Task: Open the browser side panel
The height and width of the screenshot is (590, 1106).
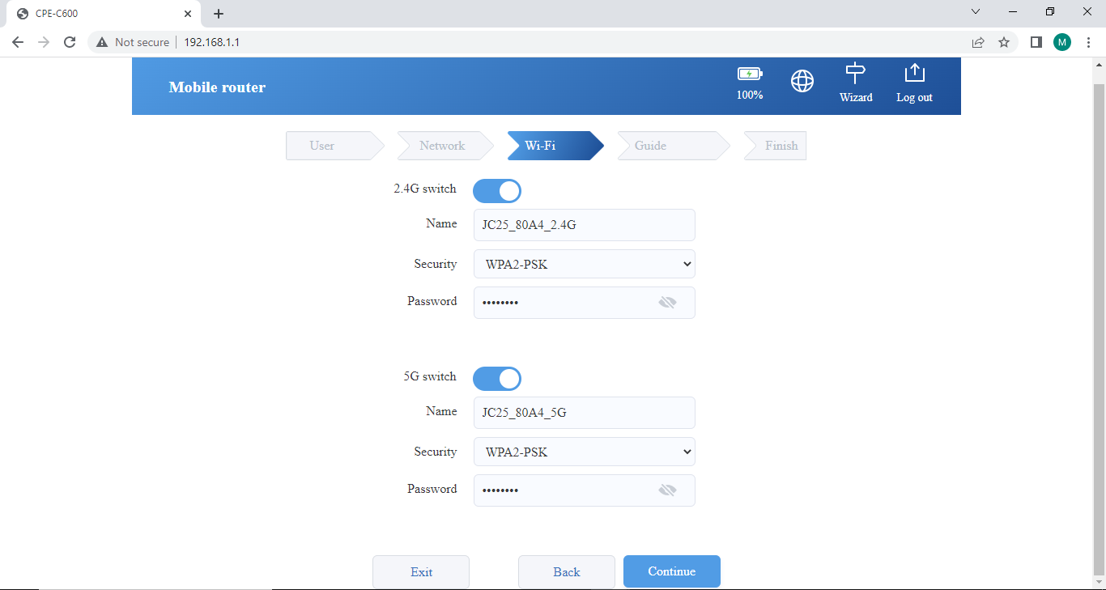Action: tap(1036, 42)
